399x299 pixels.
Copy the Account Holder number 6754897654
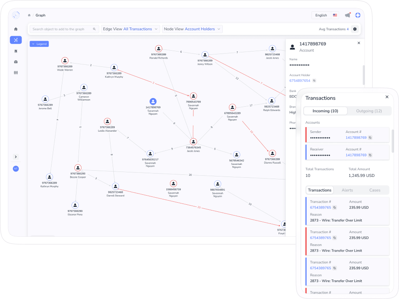(314, 81)
